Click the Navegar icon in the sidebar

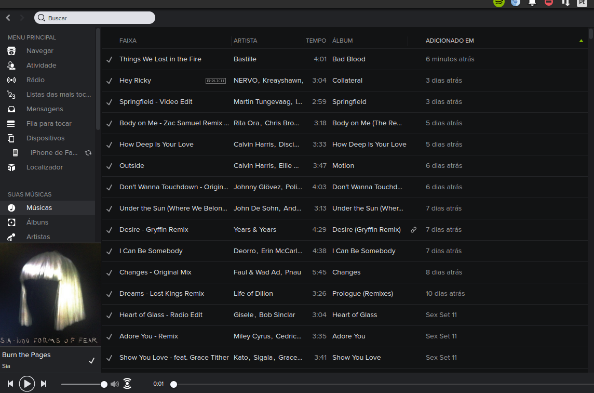tap(11, 51)
